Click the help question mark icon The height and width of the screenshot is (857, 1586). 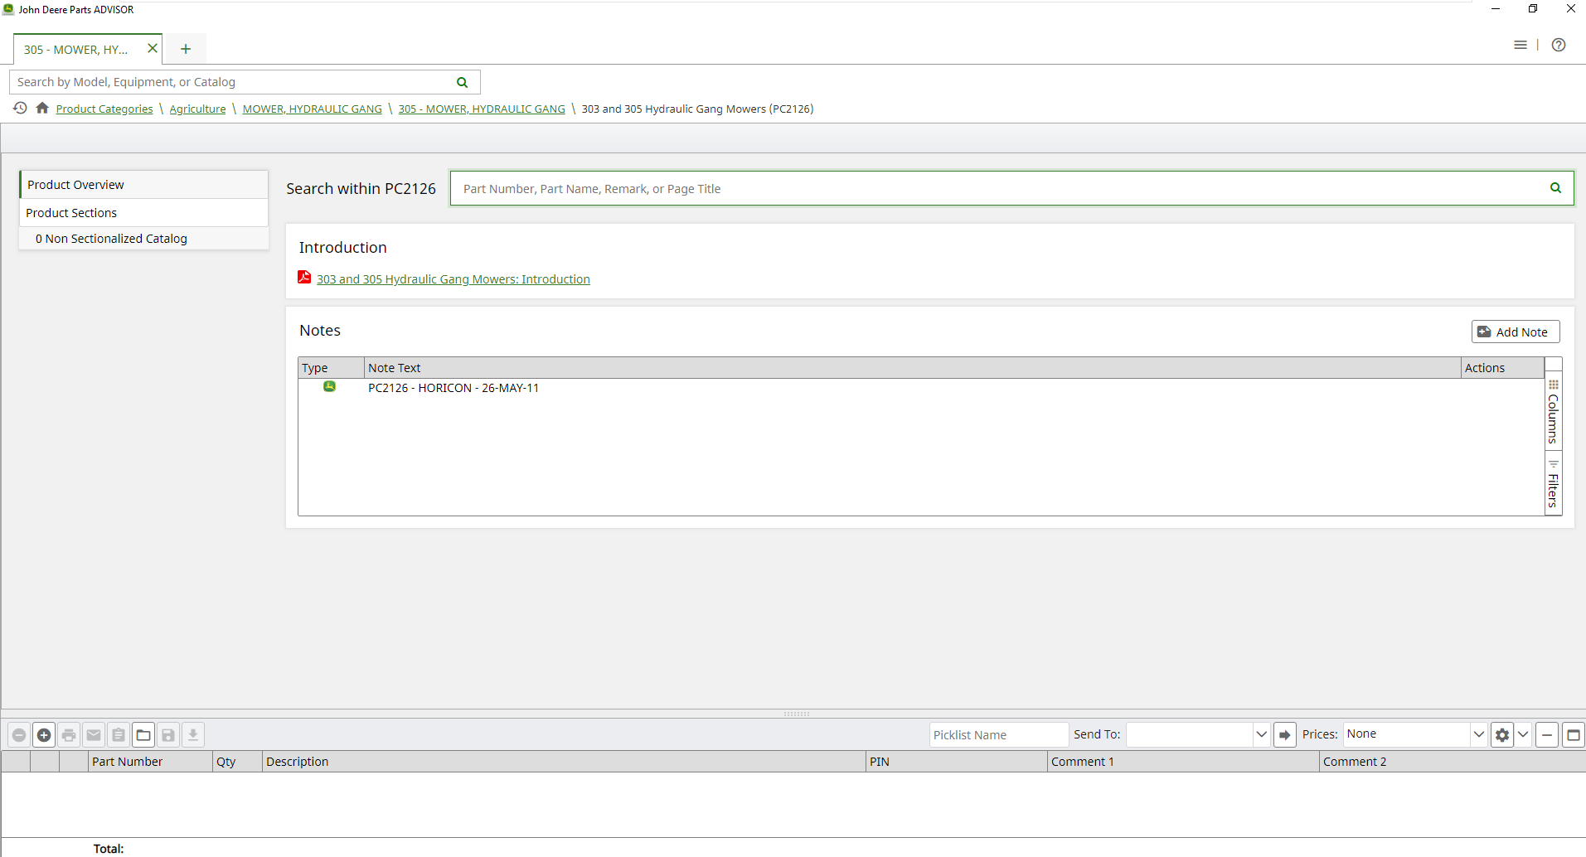point(1558,46)
